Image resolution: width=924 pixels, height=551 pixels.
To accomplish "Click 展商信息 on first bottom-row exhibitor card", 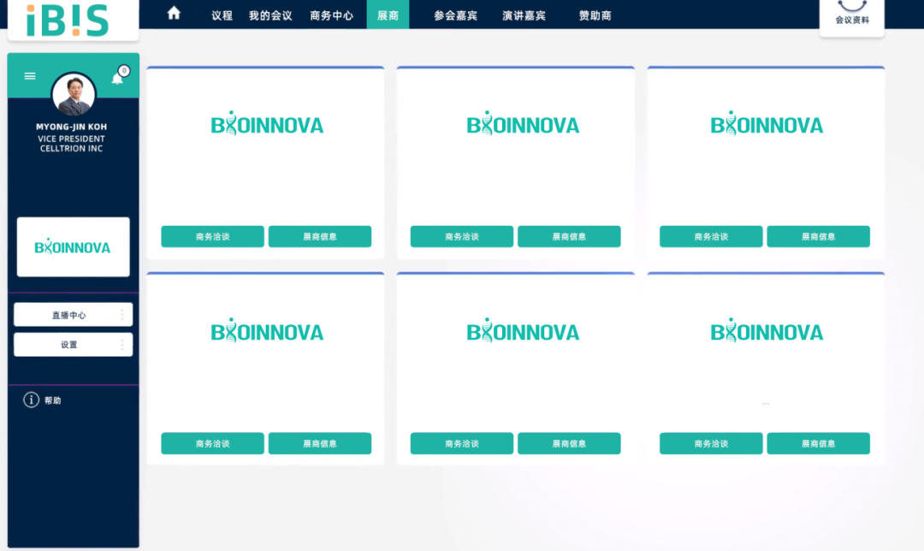I will (x=320, y=443).
